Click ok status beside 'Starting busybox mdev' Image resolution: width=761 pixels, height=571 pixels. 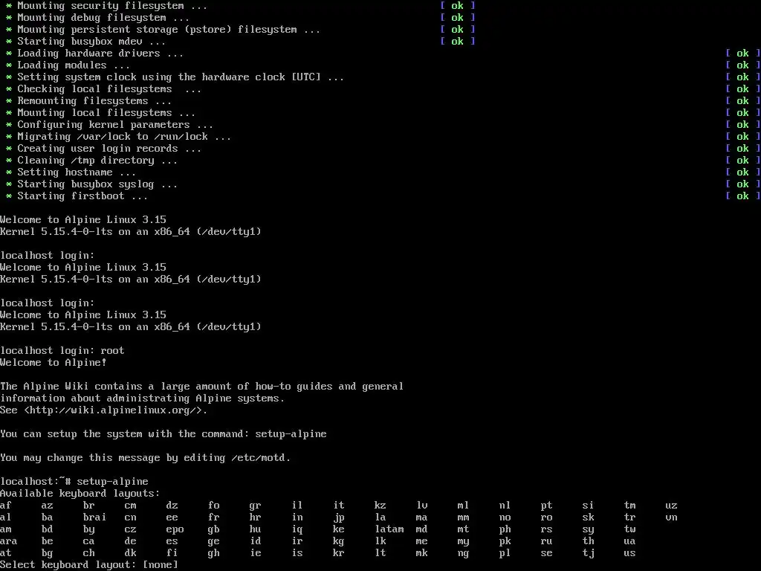(x=458, y=42)
